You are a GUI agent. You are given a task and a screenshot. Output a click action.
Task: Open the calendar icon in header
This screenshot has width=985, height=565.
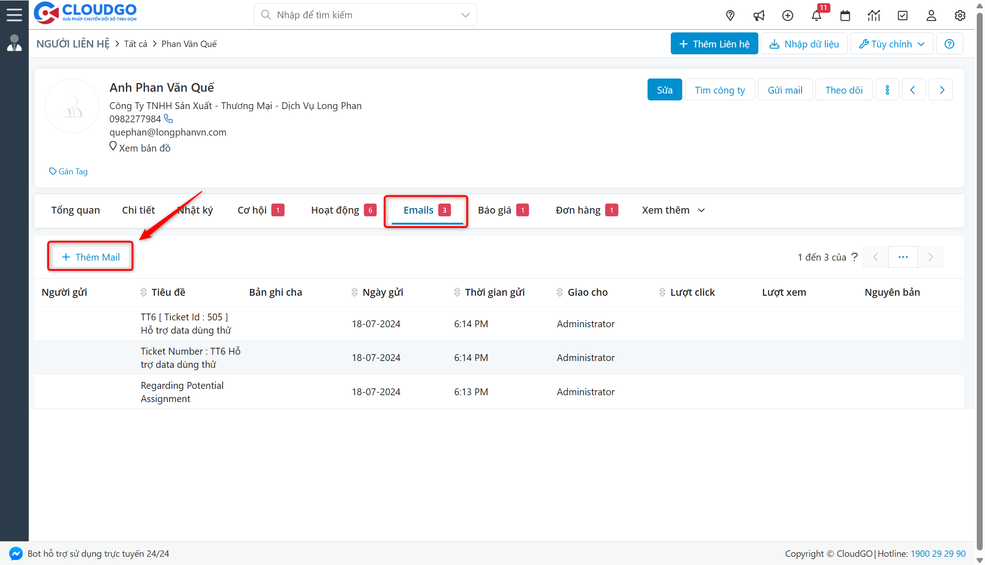pos(845,16)
